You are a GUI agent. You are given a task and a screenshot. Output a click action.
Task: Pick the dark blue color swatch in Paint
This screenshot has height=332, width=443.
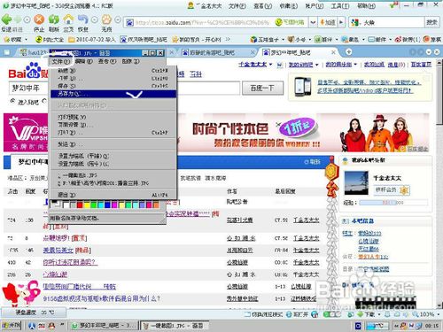(x=107, y=205)
